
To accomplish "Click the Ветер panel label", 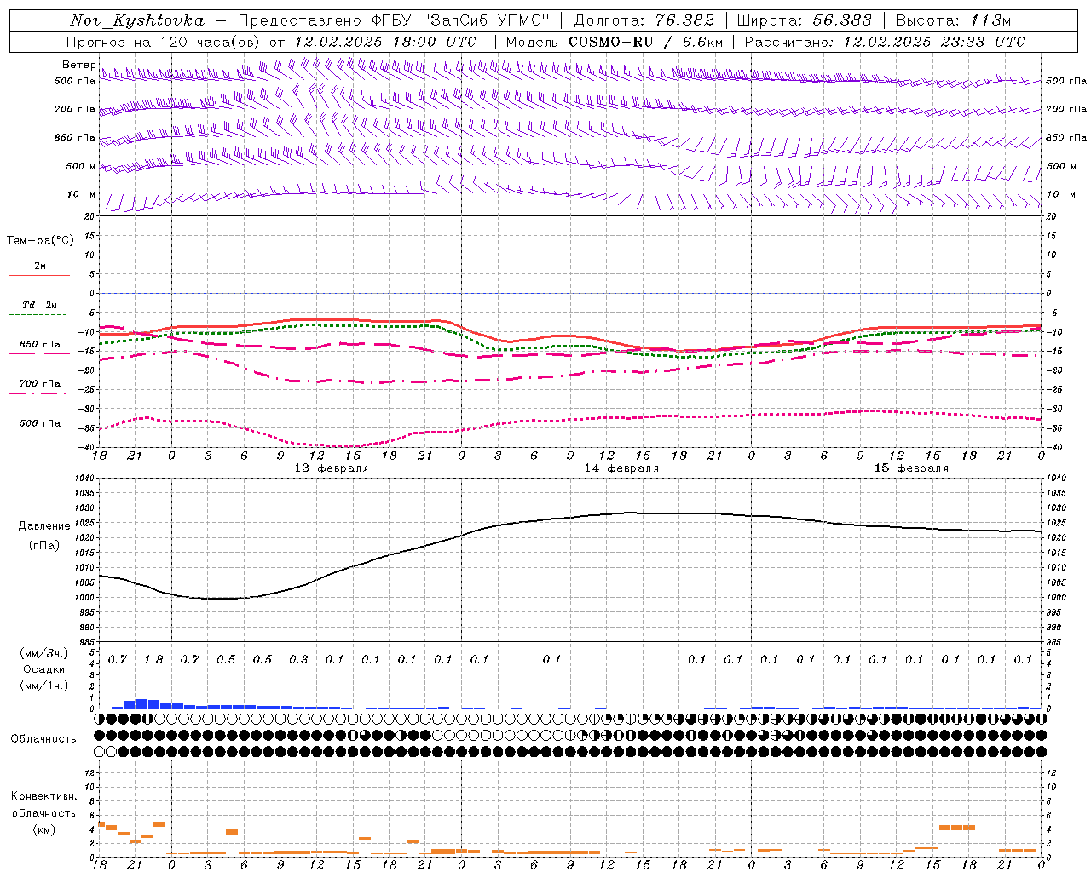I will 78,65.
